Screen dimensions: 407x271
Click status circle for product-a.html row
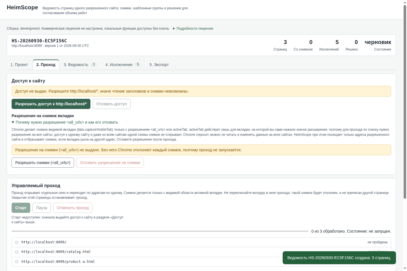click(x=17, y=262)
